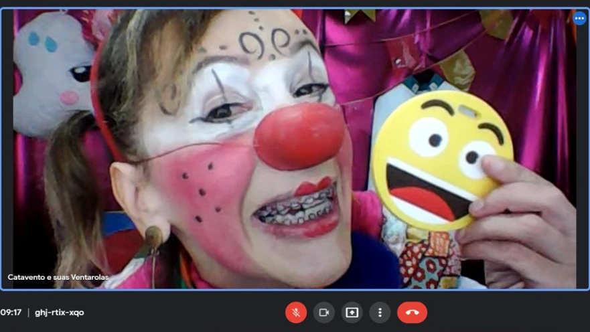End the meeting using the phone handset icon
This screenshot has height=332, width=590.
click(x=412, y=313)
